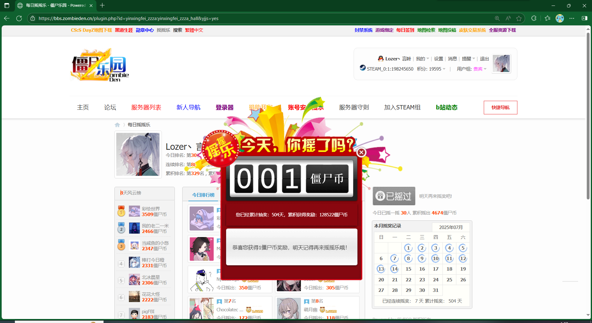The width and height of the screenshot is (592, 323).
Task: Open browser zoom control
Action: click(497, 18)
